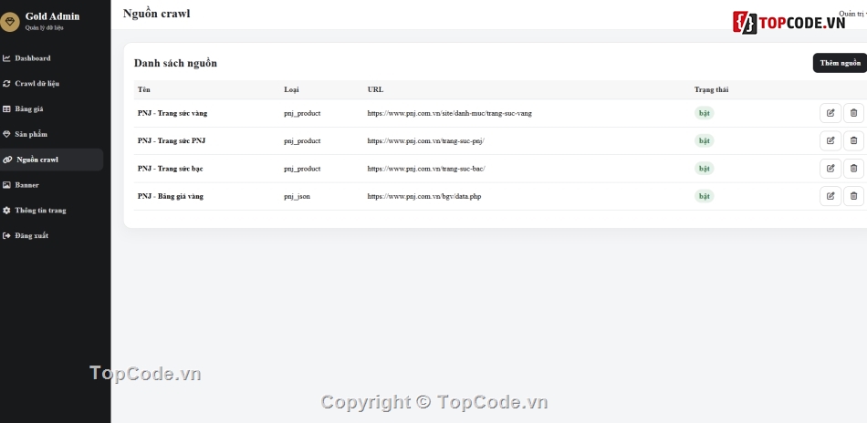Viewport: 867px width, 423px height.
Task: Click the Gold Admin title
Action: tap(53, 16)
